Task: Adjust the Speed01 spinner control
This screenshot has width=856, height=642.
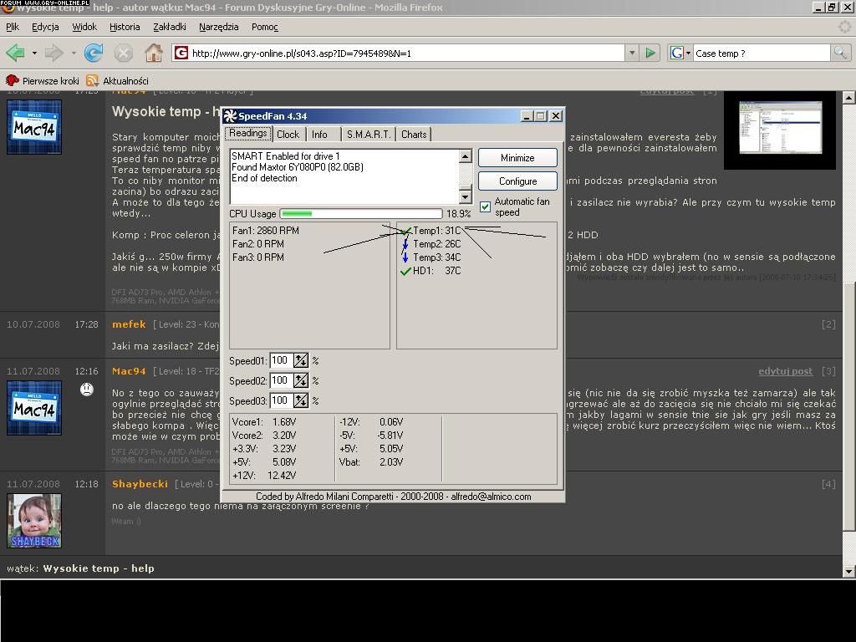Action: [301, 360]
